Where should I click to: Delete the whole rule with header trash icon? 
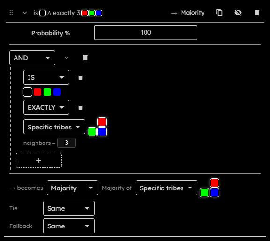pos(257,13)
